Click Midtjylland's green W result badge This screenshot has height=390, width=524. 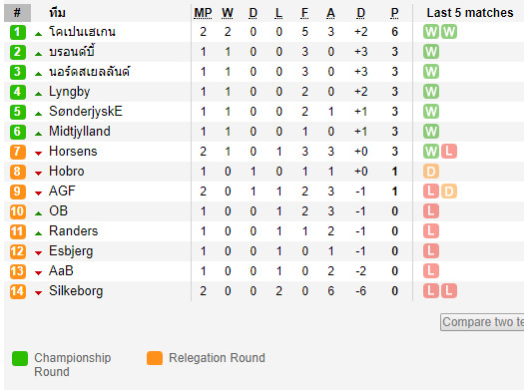pos(431,132)
